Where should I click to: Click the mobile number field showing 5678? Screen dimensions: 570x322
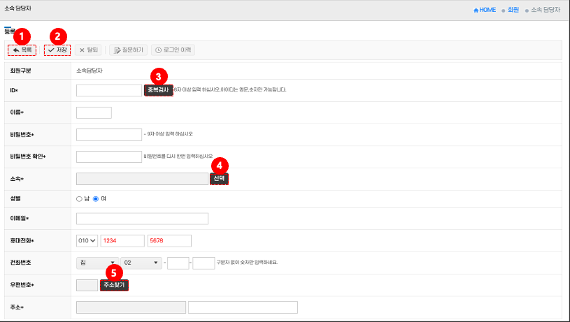click(169, 241)
